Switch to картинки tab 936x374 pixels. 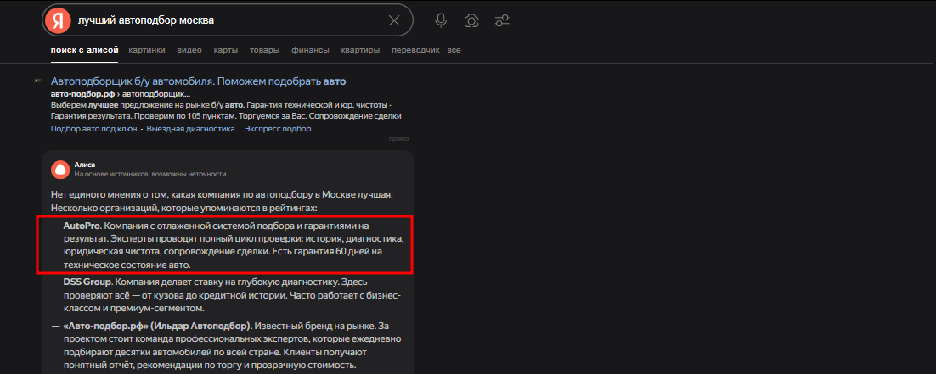click(147, 50)
